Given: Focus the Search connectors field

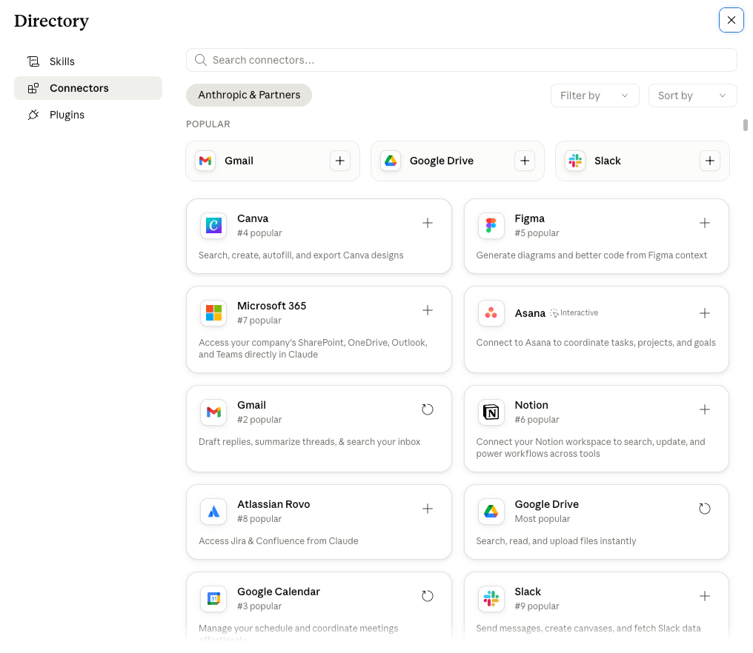Looking at the screenshot, I should (461, 60).
